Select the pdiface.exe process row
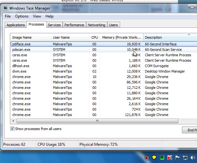This screenshot has height=163, width=197. click(x=104, y=44)
